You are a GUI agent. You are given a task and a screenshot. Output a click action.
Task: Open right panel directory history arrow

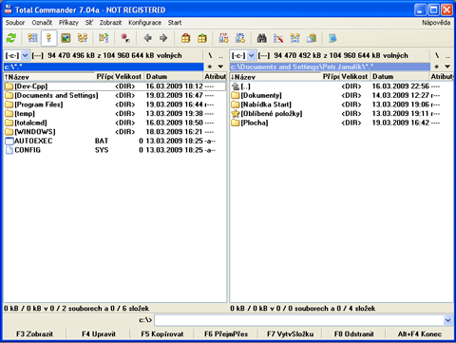point(447,67)
